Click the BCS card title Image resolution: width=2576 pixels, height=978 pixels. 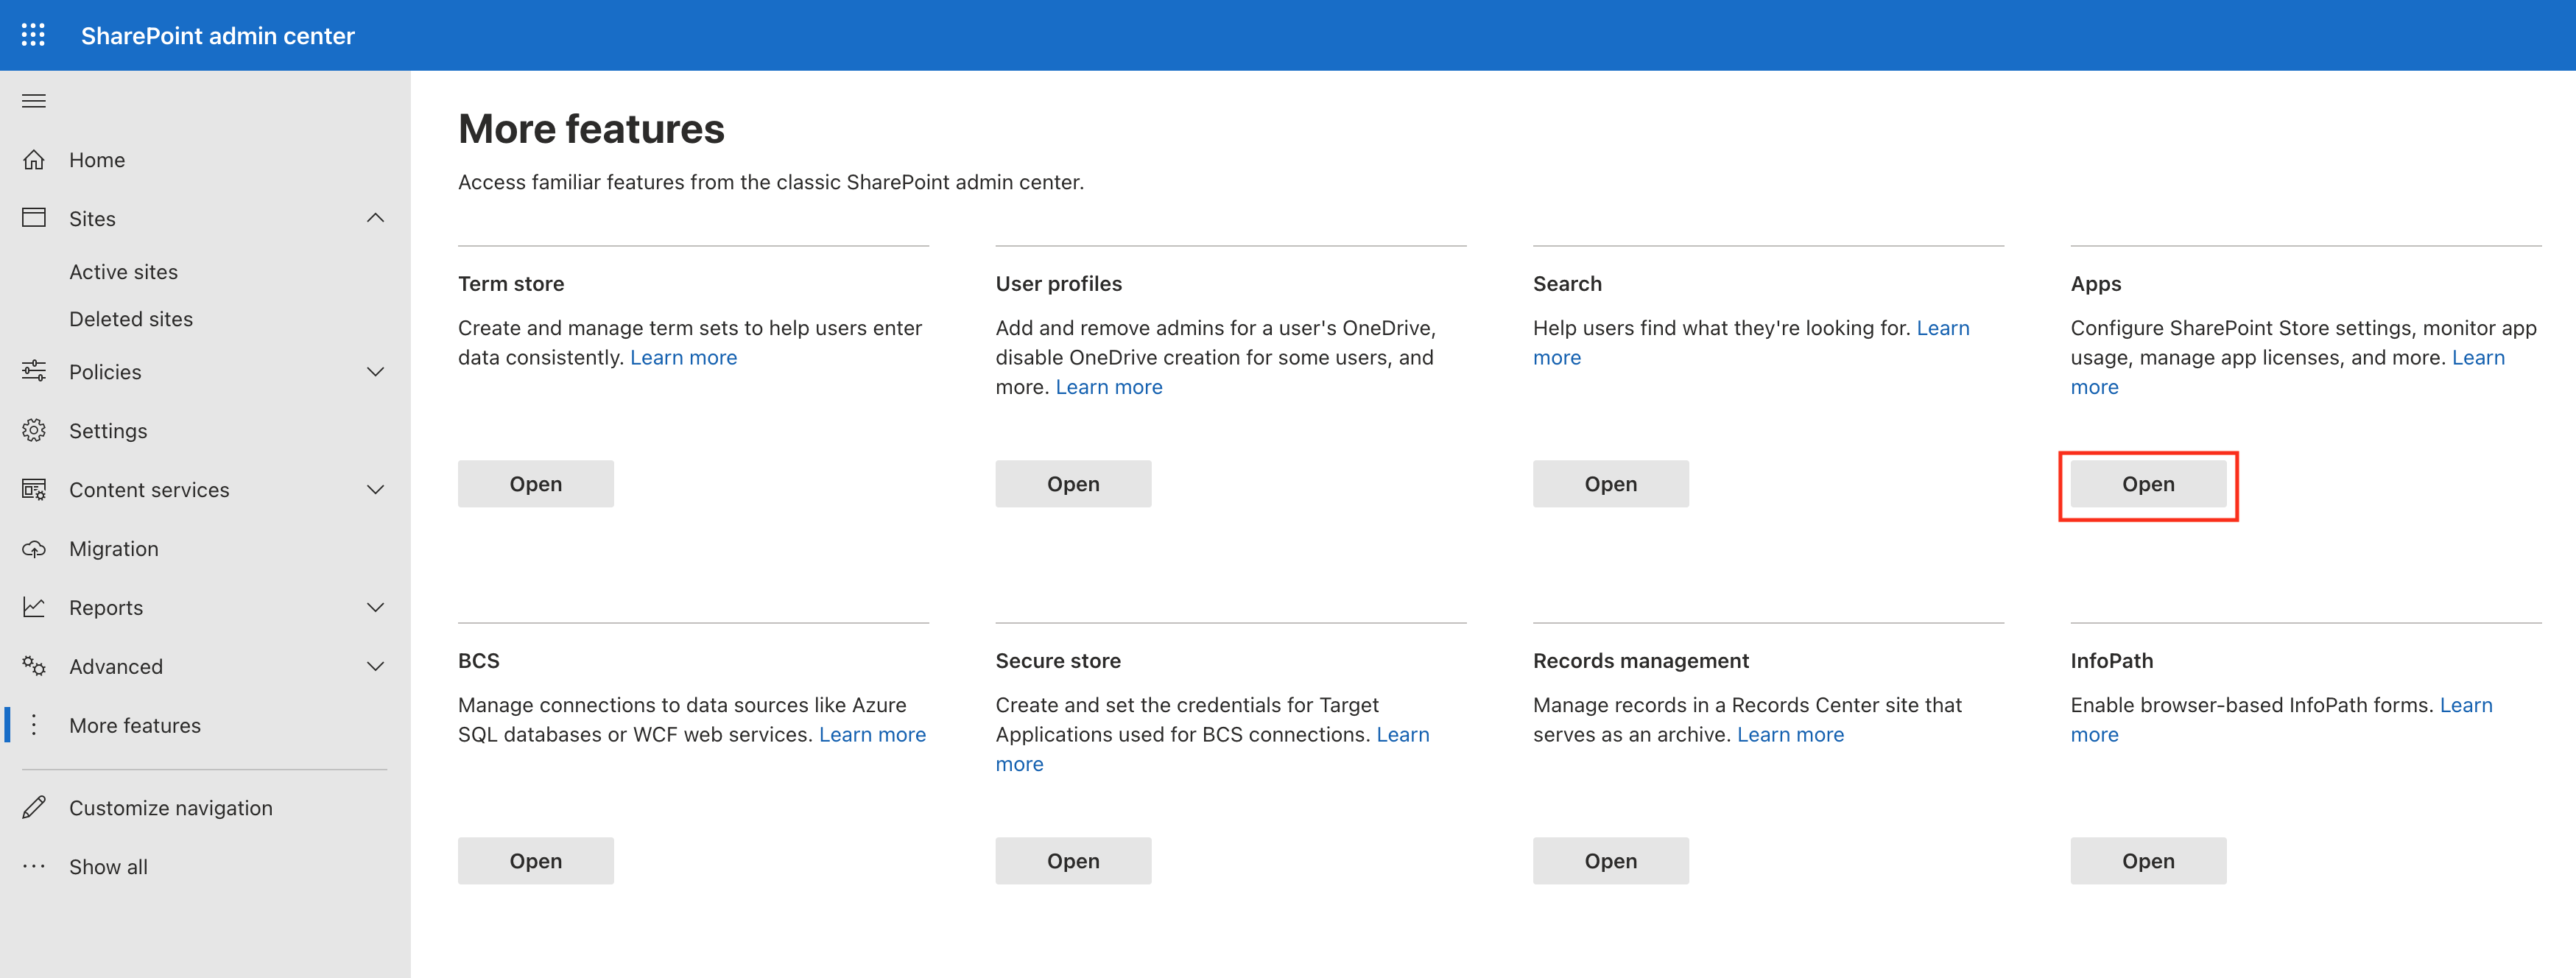point(479,661)
